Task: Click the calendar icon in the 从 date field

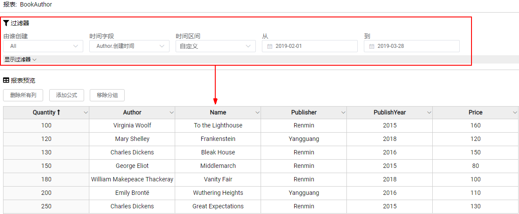Action: tap(269, 46)
